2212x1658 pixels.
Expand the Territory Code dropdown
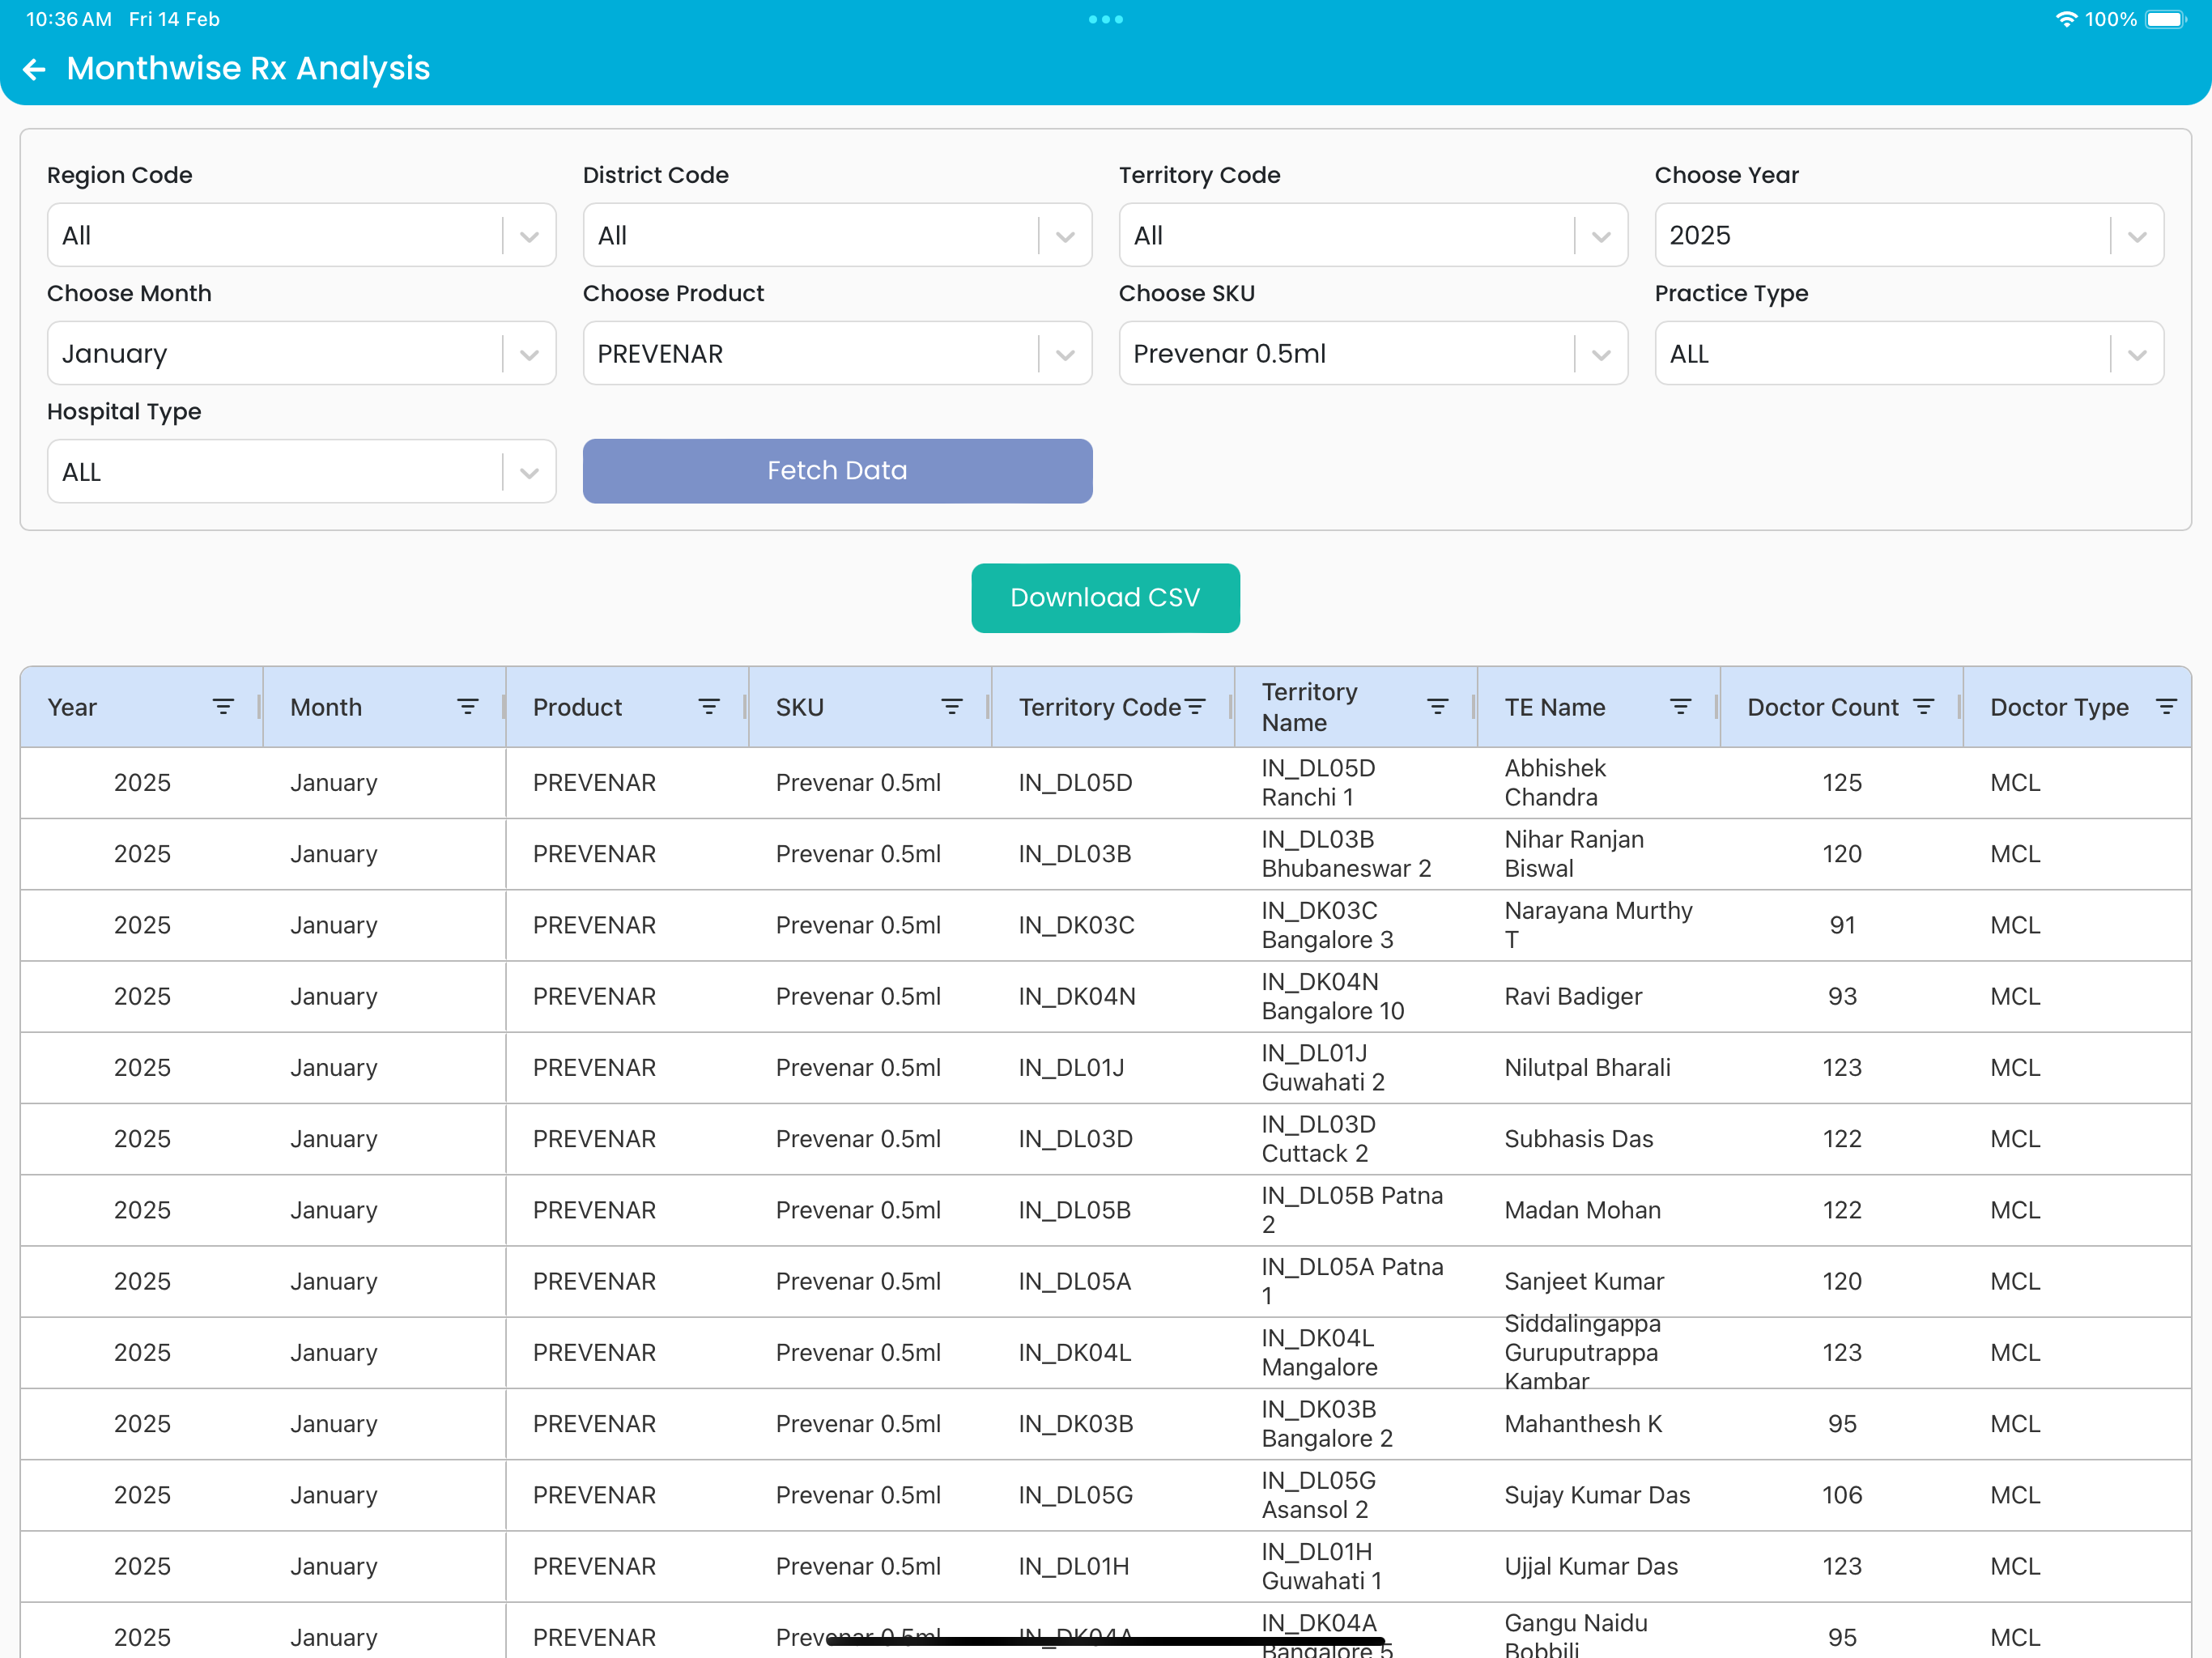[x=1373, y=235]
